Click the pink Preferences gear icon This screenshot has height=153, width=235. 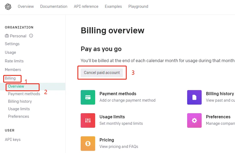coord(194,120)
